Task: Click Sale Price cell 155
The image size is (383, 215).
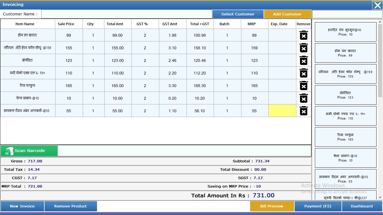Action: coord(69,48)
